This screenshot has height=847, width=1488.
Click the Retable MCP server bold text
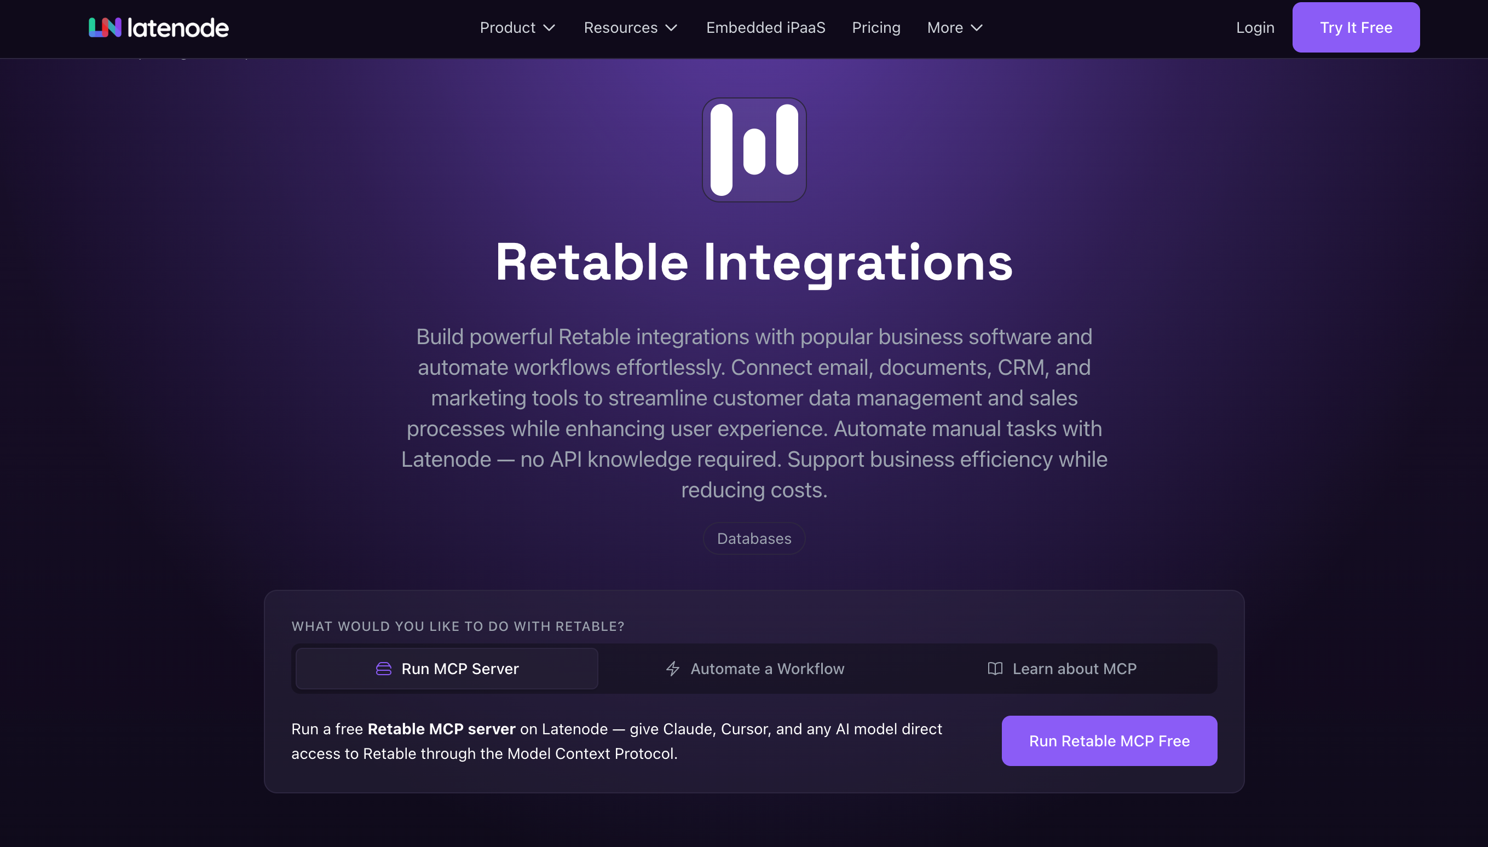point(441,729)
